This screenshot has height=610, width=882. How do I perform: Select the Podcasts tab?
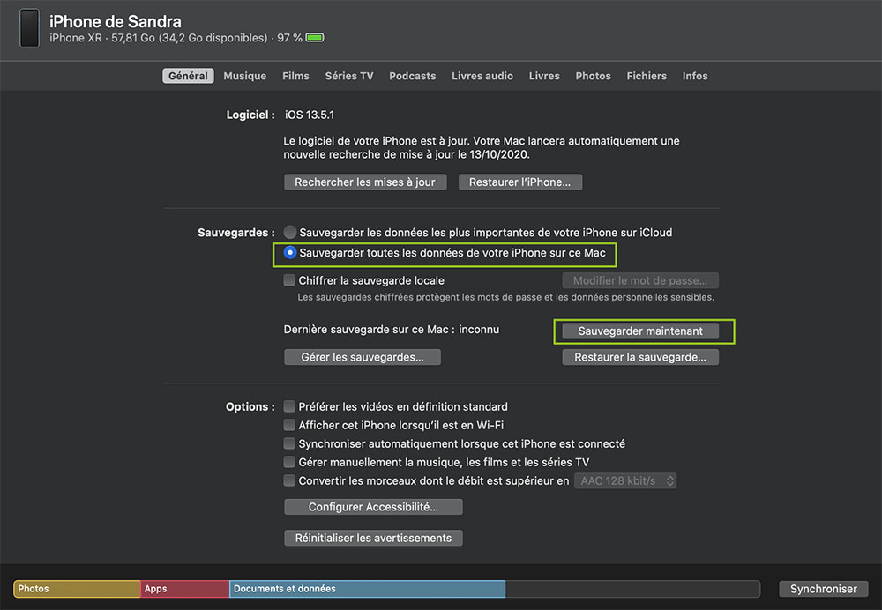412,76
